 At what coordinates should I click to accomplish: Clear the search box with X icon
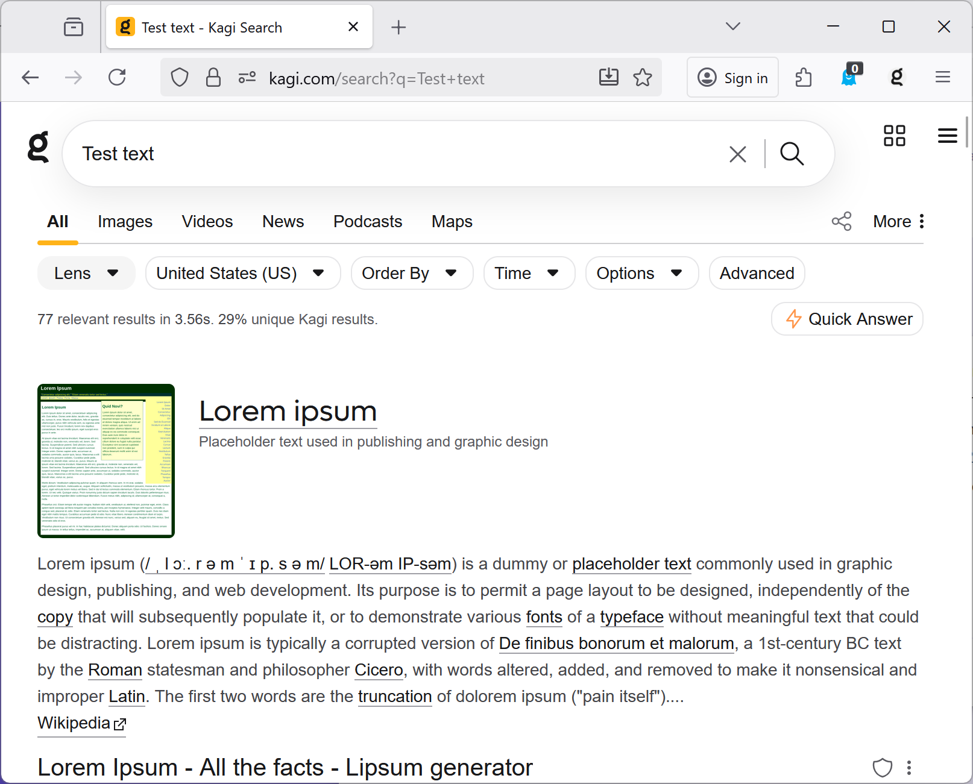tap(737, 154)
